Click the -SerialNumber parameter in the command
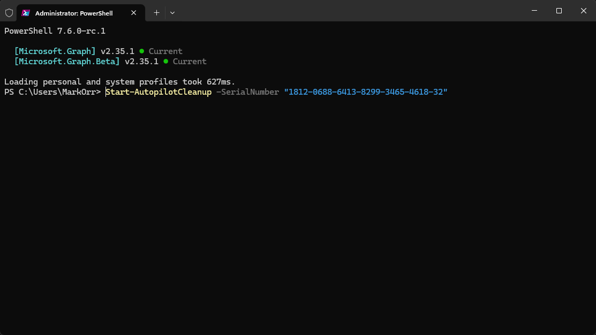The image size is (596, 335). pos(247,92)
